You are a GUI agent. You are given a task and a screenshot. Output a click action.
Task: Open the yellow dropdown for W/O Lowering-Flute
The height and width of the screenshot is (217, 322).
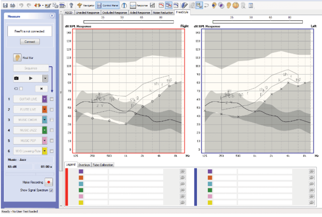coord(45,151)
